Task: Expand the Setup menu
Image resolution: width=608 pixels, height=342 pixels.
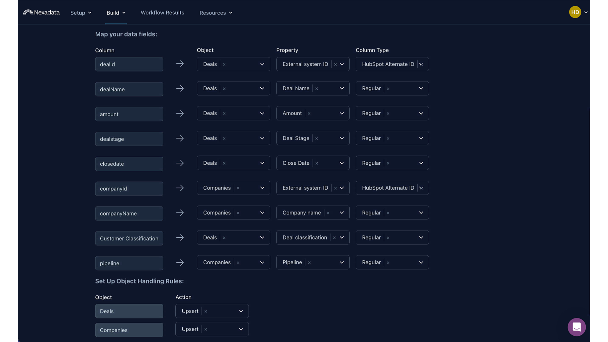Action: click(x=81, y=13)
